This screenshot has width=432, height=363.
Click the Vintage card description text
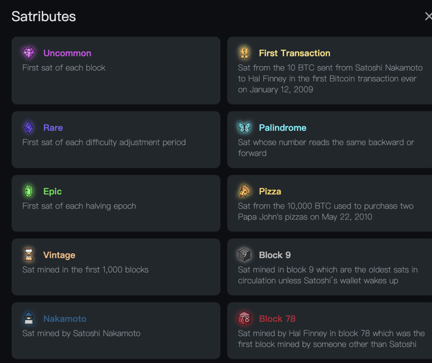pyautogui.click(x=85, y=270)
